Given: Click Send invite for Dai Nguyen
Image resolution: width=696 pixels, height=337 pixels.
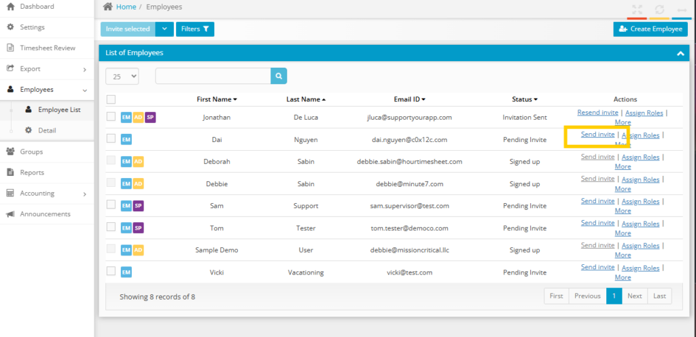Looking at the screenshot, I should 597,135.
